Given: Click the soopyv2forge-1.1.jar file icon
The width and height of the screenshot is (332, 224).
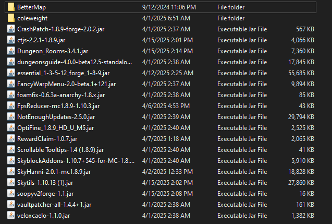Looking at the screenshot, I should [11, 194].
